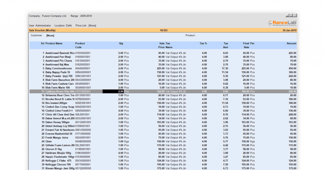Click the Sale Price column header

pos(162,45)
